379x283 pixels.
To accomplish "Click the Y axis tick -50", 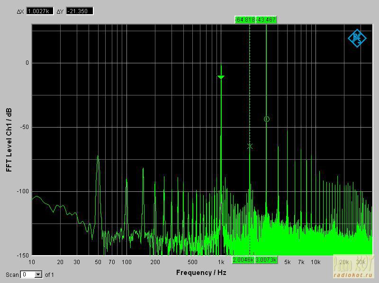I will 24,127.
